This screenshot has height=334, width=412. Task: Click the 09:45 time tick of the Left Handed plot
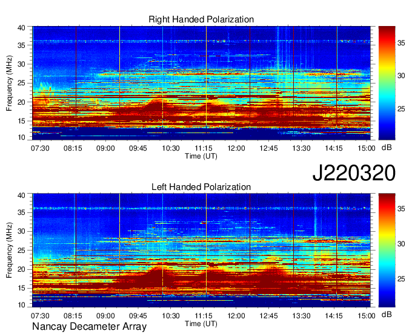[138, 316]
